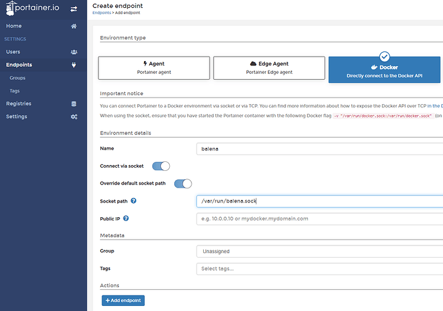Viewport: 443px width, 311px height.
Task: Click the Important notice heading
Action: [122, 94]
